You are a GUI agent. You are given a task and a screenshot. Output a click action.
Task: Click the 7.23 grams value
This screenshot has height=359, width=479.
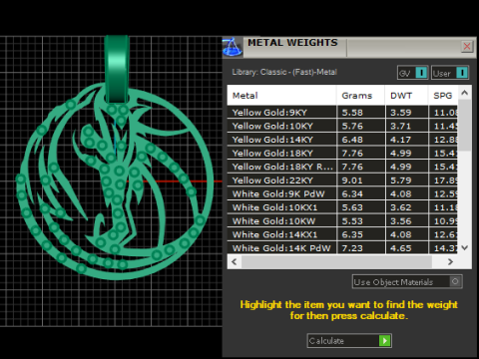point(352,248)
